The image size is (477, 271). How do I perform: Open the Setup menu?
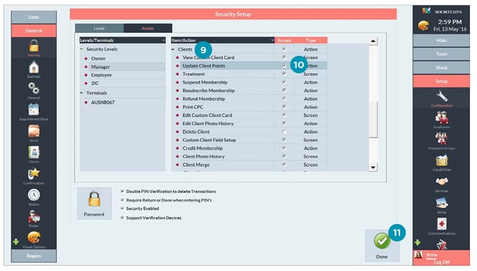[441, 82]
